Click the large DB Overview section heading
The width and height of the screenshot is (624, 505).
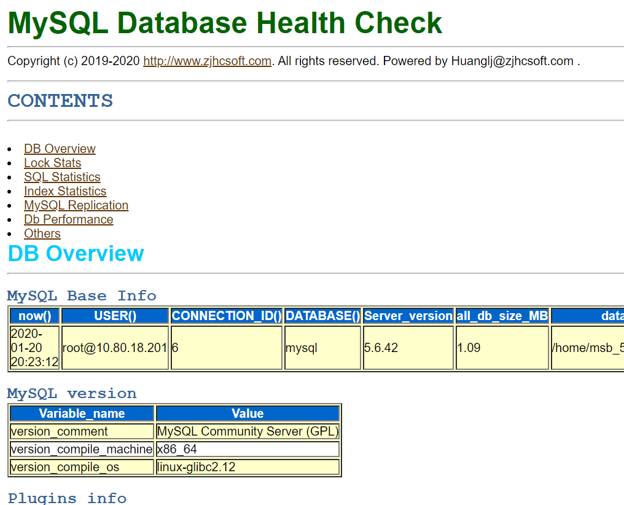[76, 254]
